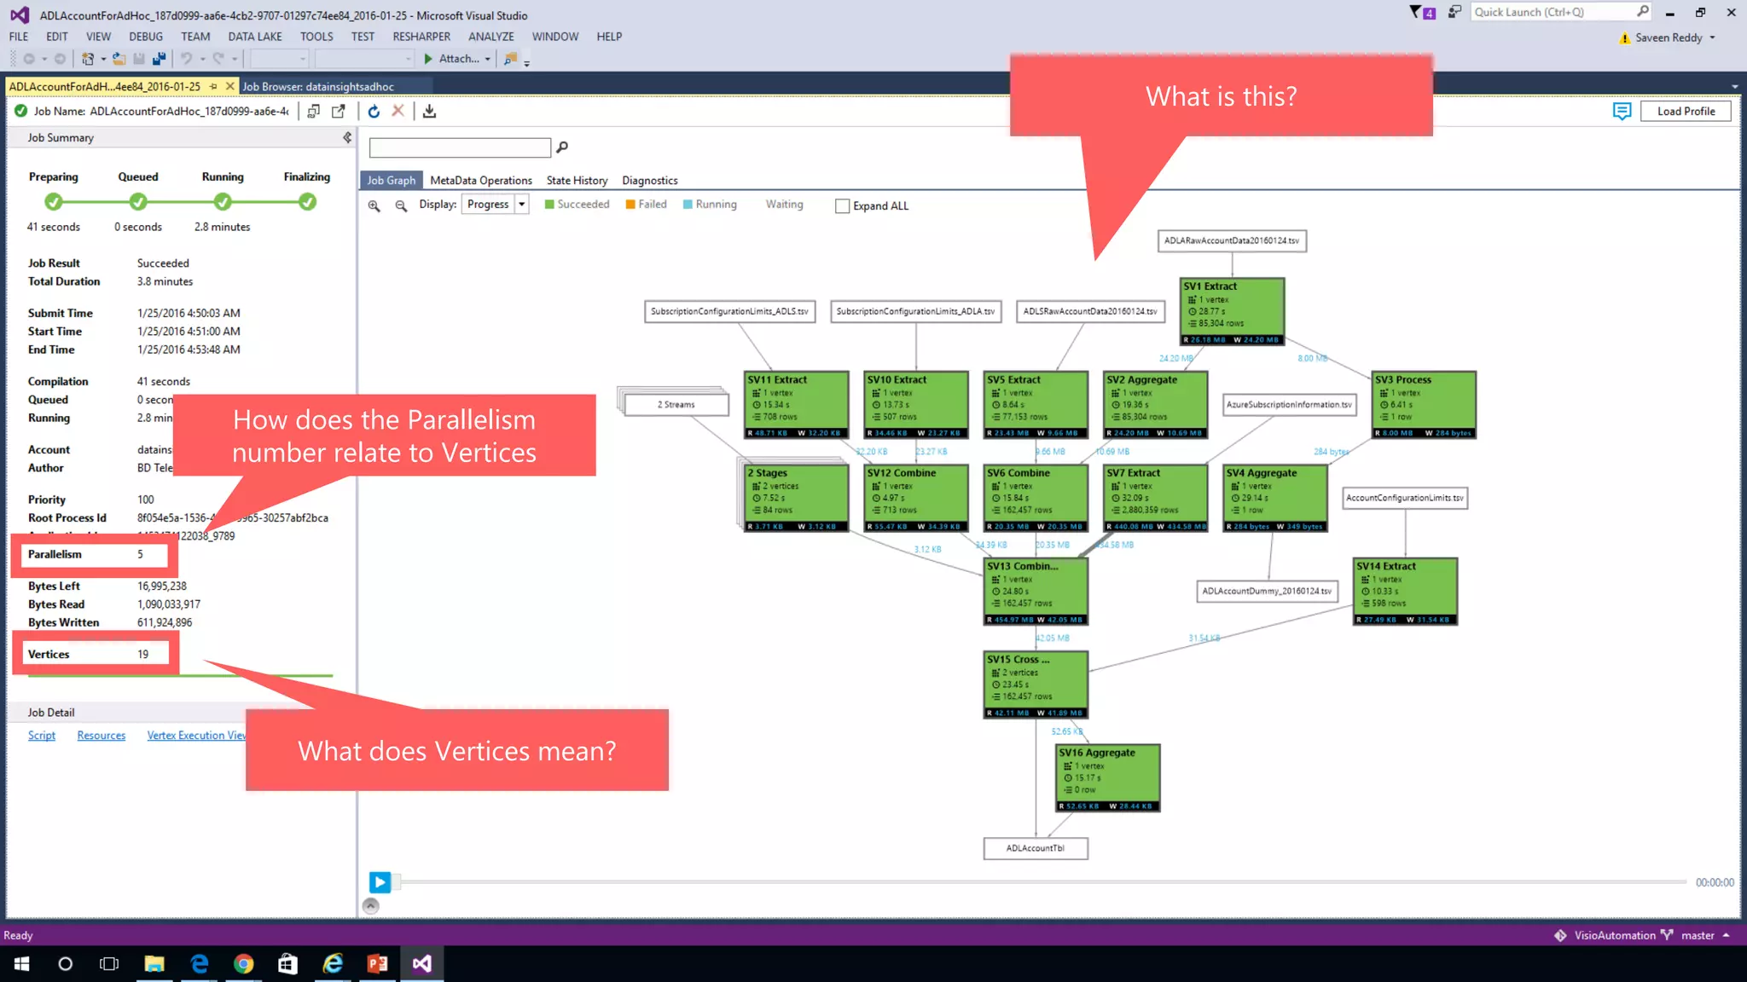Screen dimensions: 1747x982
Task: Click the search magnifier beside the search box
Action: click(x=562, y=147)
